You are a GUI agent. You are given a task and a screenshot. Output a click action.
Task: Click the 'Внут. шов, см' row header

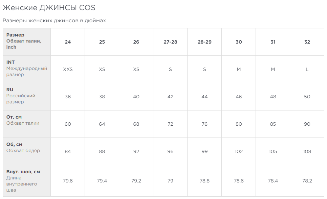tap(23, 172)
